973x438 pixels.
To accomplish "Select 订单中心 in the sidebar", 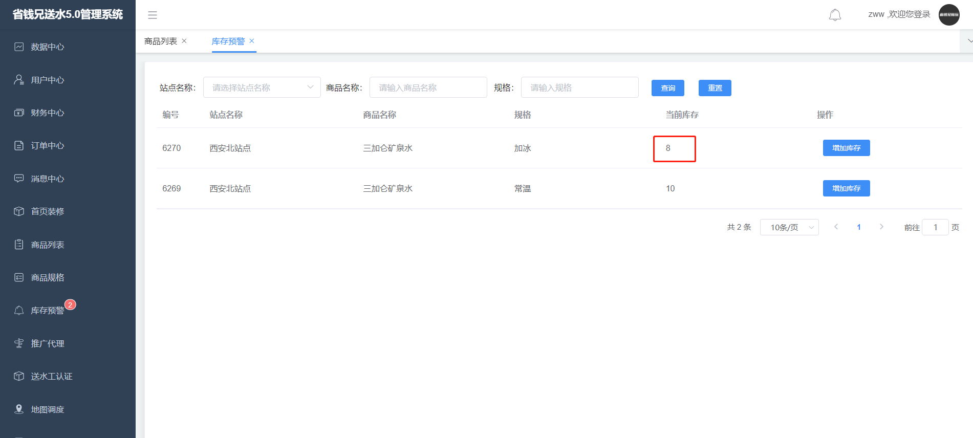I will click(47, 146).
